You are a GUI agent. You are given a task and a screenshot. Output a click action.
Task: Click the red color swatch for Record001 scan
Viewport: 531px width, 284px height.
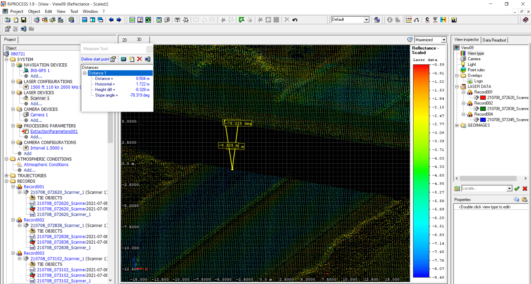[483, 97]
